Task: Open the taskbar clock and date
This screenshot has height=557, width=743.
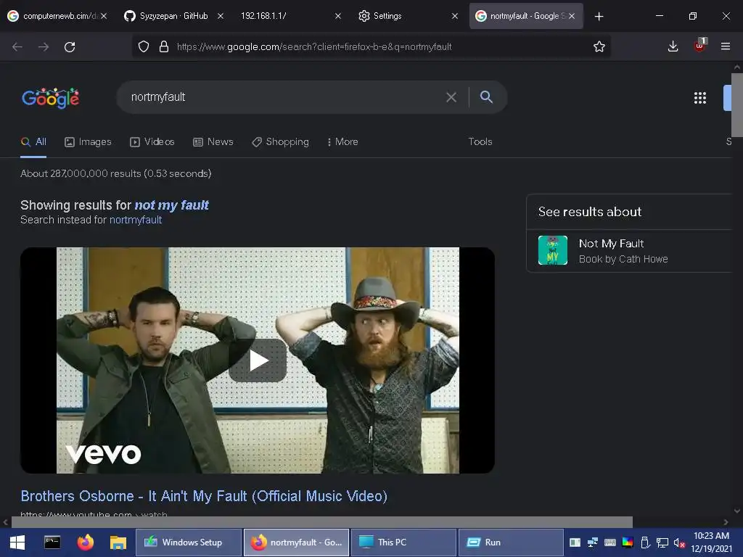Action: 711,542
